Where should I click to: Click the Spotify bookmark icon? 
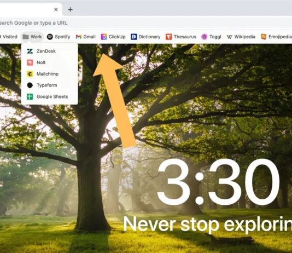[x=50, y=37]
